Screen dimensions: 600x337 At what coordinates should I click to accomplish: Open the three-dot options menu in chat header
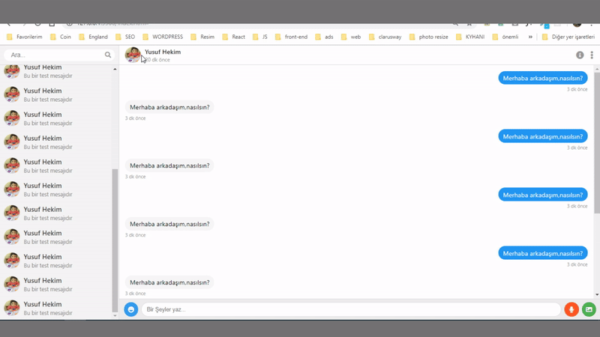pyautogui.click(x=592, y=55)
